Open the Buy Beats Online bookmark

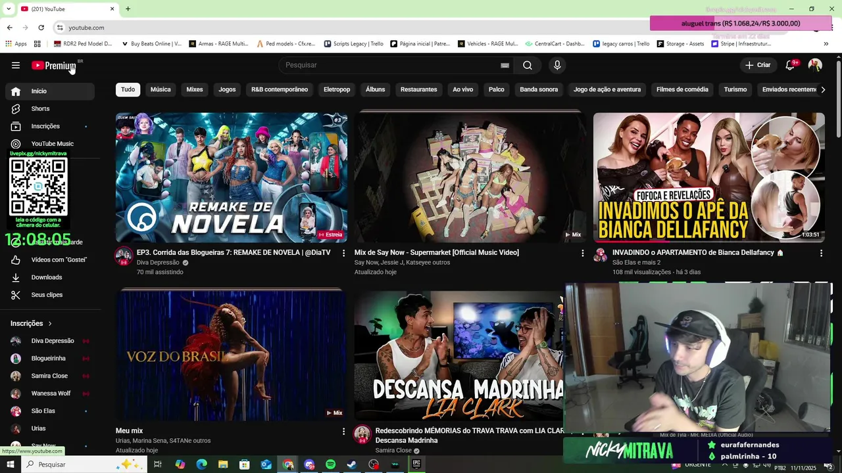(x=152, y=44)
